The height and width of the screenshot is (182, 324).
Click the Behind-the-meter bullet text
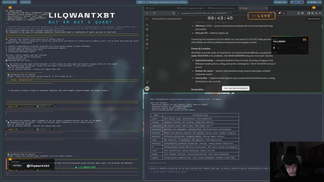point(233,73)
